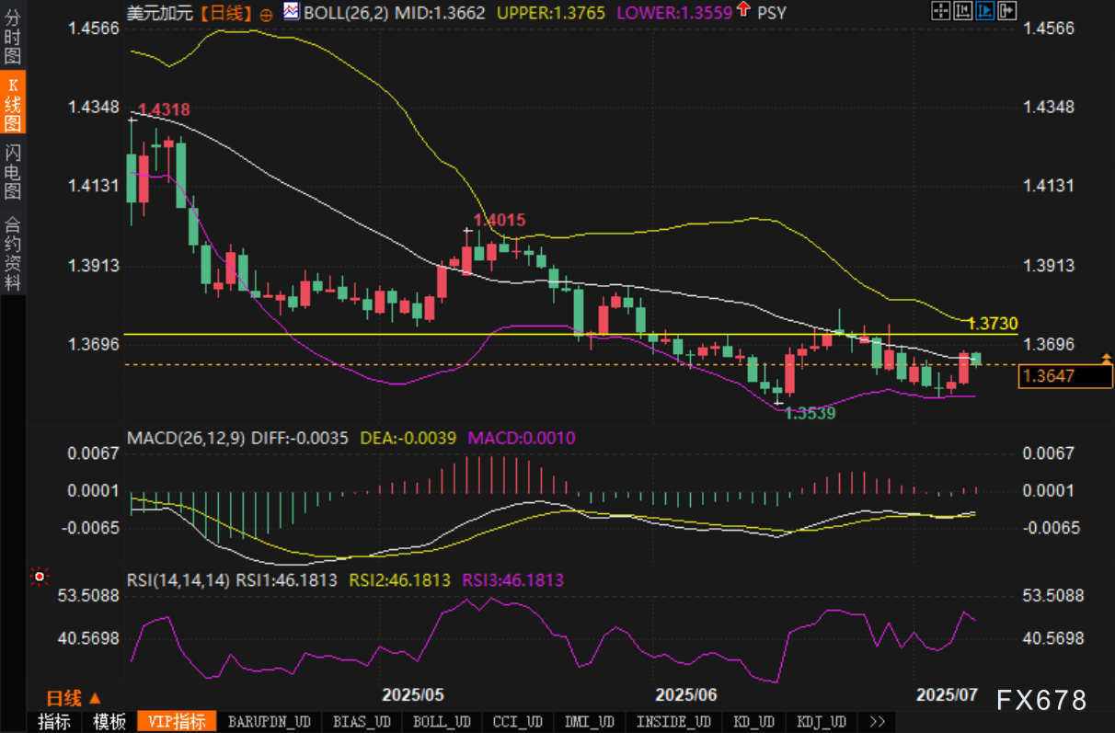
Task: Click the crosshair cursor icon in top toolbar
Action: pos(940,11)
